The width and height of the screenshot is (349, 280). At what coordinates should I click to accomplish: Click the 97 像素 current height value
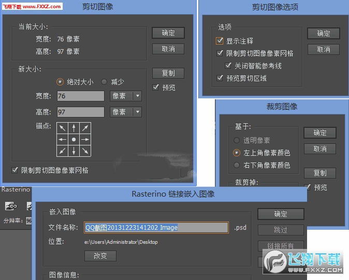click(x=68, y=52)
